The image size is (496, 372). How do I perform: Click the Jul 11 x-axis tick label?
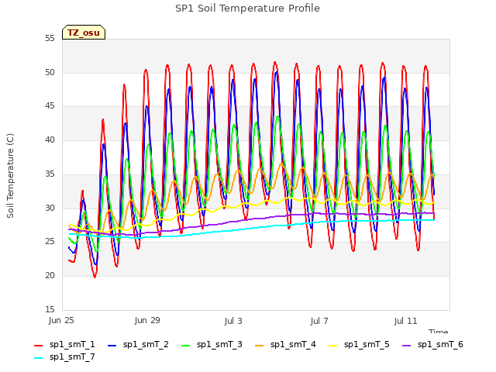[x=405, y=321]
